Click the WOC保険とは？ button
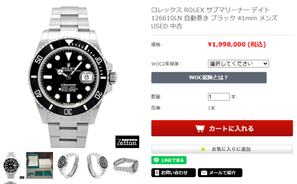 coord(209,78)
